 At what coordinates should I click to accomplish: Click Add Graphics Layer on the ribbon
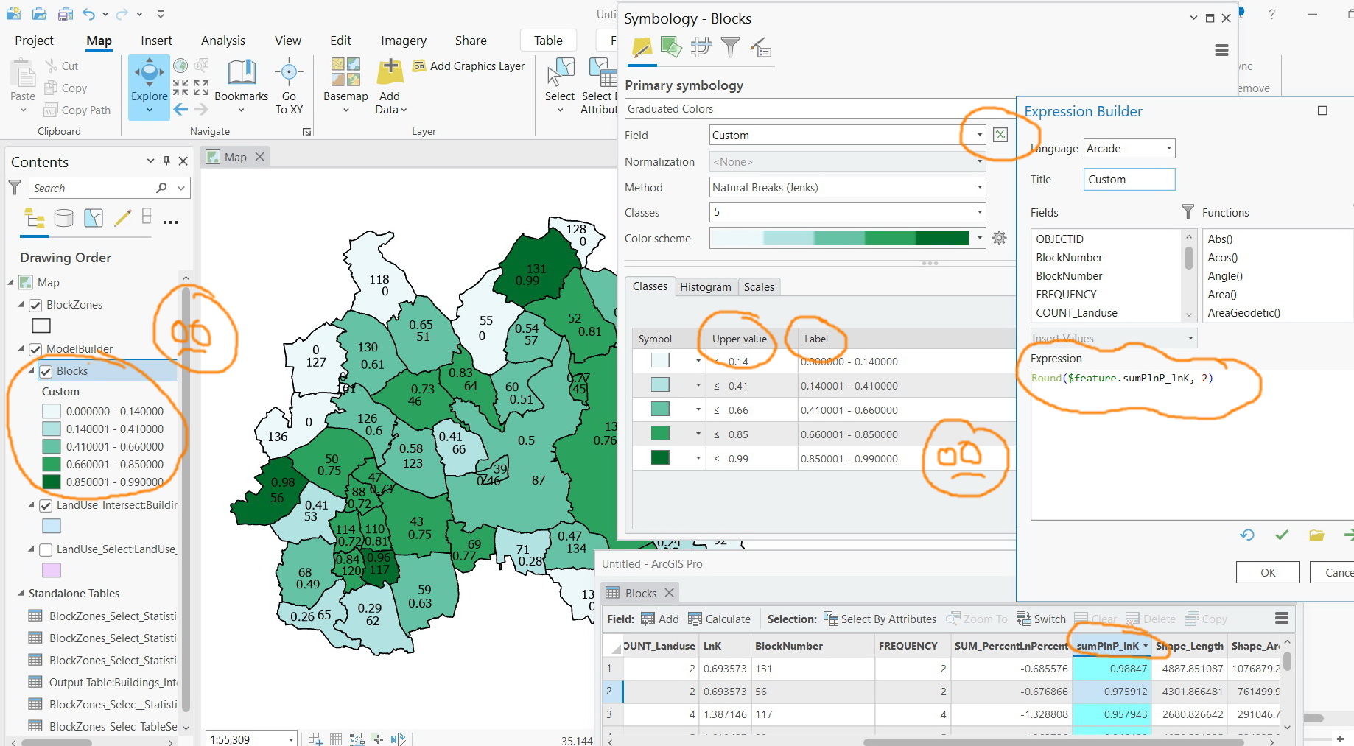pyautogui.click(x=469, y=66)
